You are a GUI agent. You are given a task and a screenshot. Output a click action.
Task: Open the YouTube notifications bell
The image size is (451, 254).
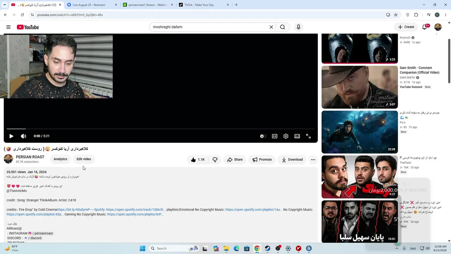pyautogui.click(x=425, y=27)
